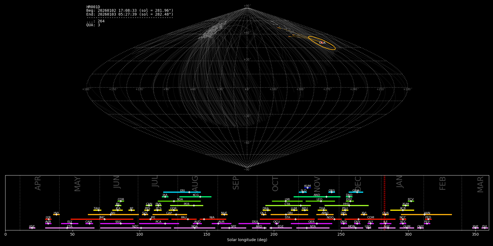The image size is (493, 246).
Task: Click the KCG shower label
Action: (x=196, y=195)
